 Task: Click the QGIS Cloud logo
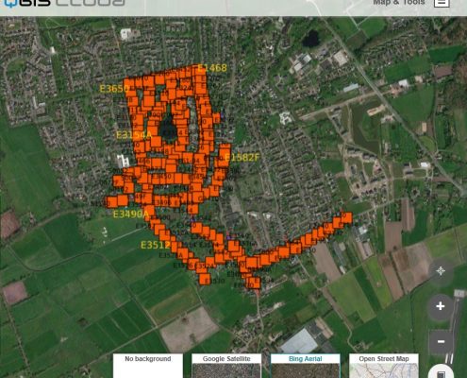click(64, 3)
